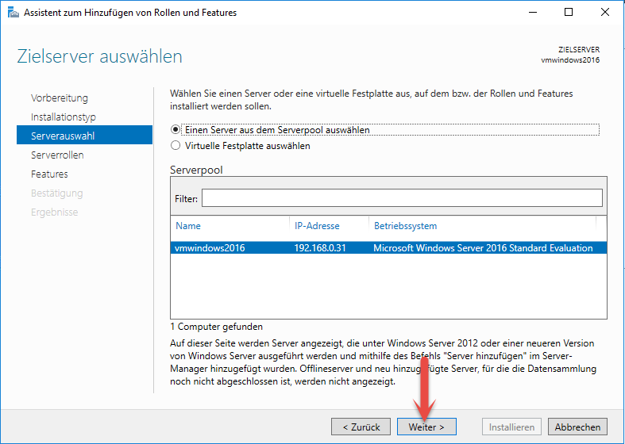Jump to the Features step
The image size is (625, 444).
[x=49, y=174]
